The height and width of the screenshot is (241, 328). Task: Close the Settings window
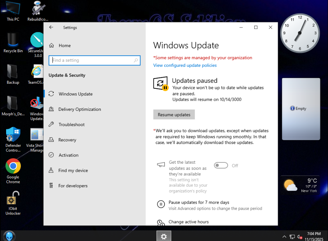coord(271,27)
